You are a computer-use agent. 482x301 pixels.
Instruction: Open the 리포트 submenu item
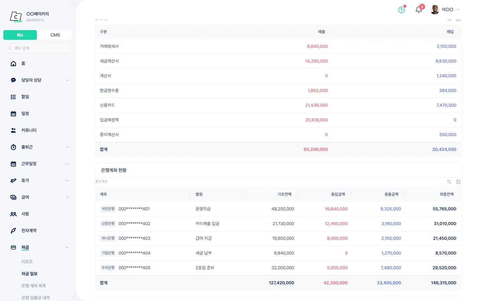27,262
